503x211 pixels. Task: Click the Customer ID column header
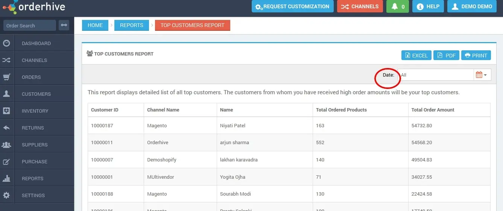[116, 110]
